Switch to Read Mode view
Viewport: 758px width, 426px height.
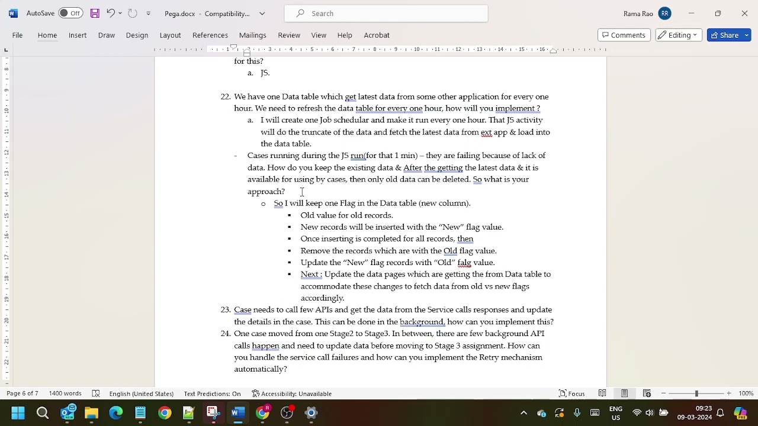tap(602, 393)
